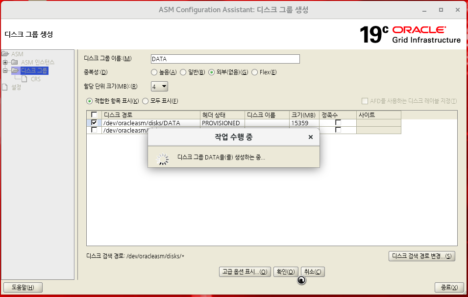Maximize the ASM Configuration Assistant window
Screen dimensions: 468x297
pyautogui.click(x=441, y=10)
